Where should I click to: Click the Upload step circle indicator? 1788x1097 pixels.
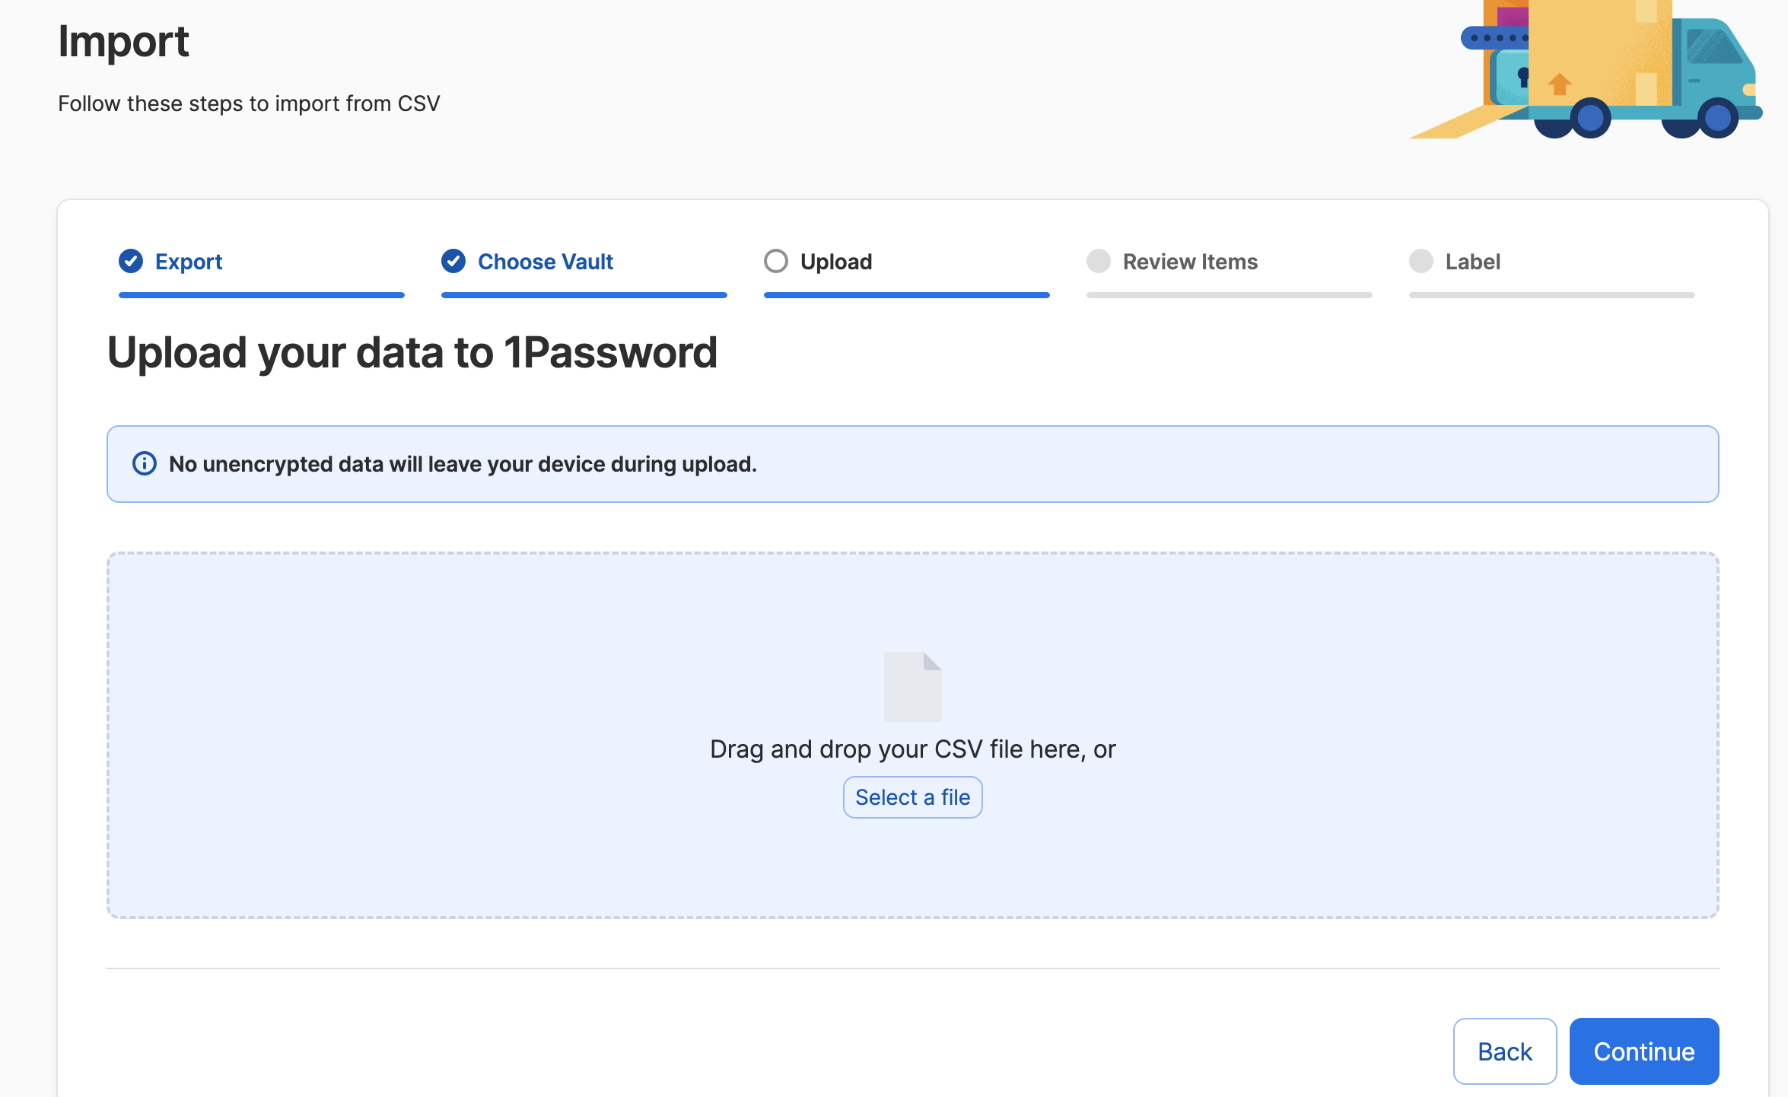pos(775,261)
